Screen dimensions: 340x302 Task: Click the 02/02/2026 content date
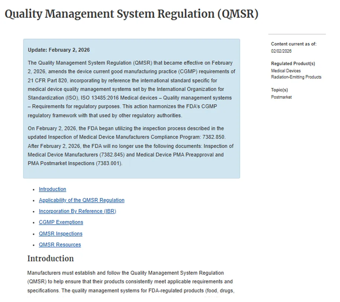[281, 51]
